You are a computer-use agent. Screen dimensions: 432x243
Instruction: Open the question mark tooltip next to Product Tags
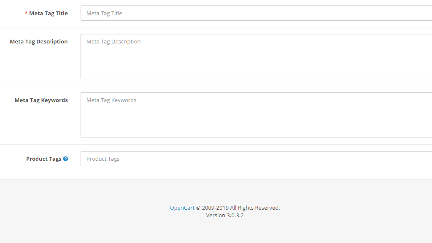click(65, 159)
